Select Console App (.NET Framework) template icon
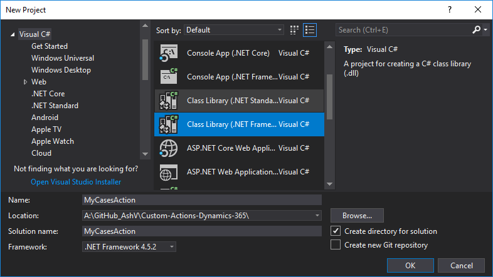Screen dimensions: 493x277 (169, 76)
